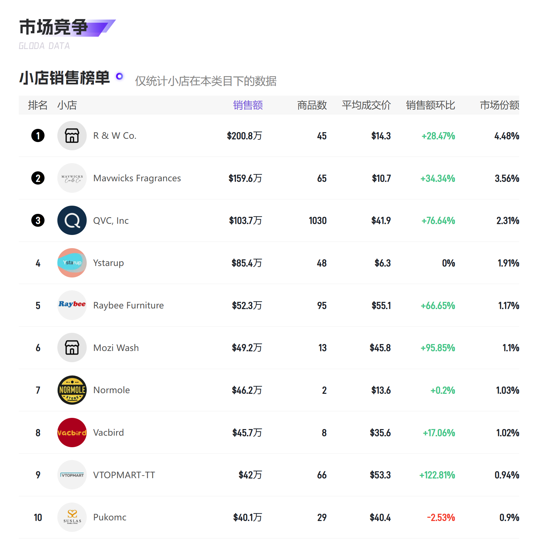Click the QVC, Inc logo
This screenshot has width=538, height=551.
point(72,220)
